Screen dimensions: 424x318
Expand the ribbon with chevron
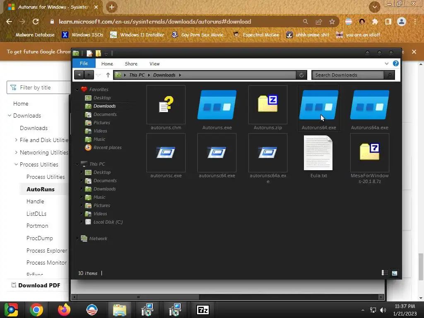(387, 63)
